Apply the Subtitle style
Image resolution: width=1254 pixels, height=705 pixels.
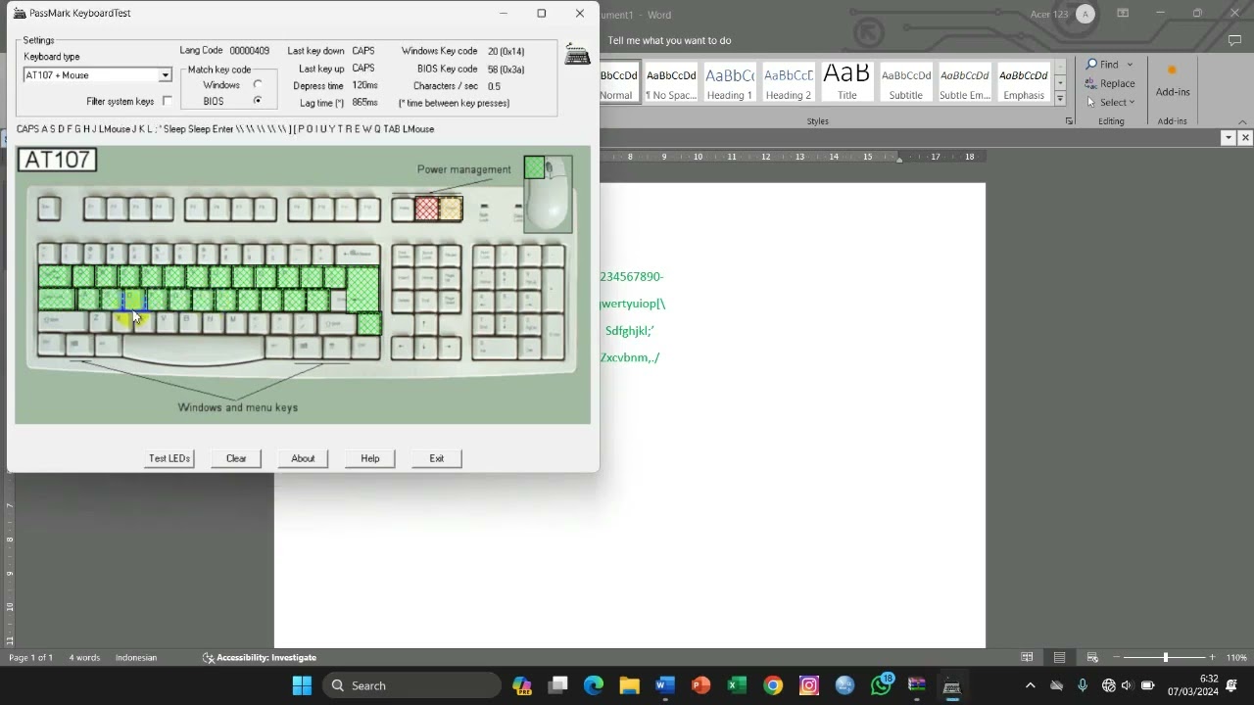pos(906,83)
